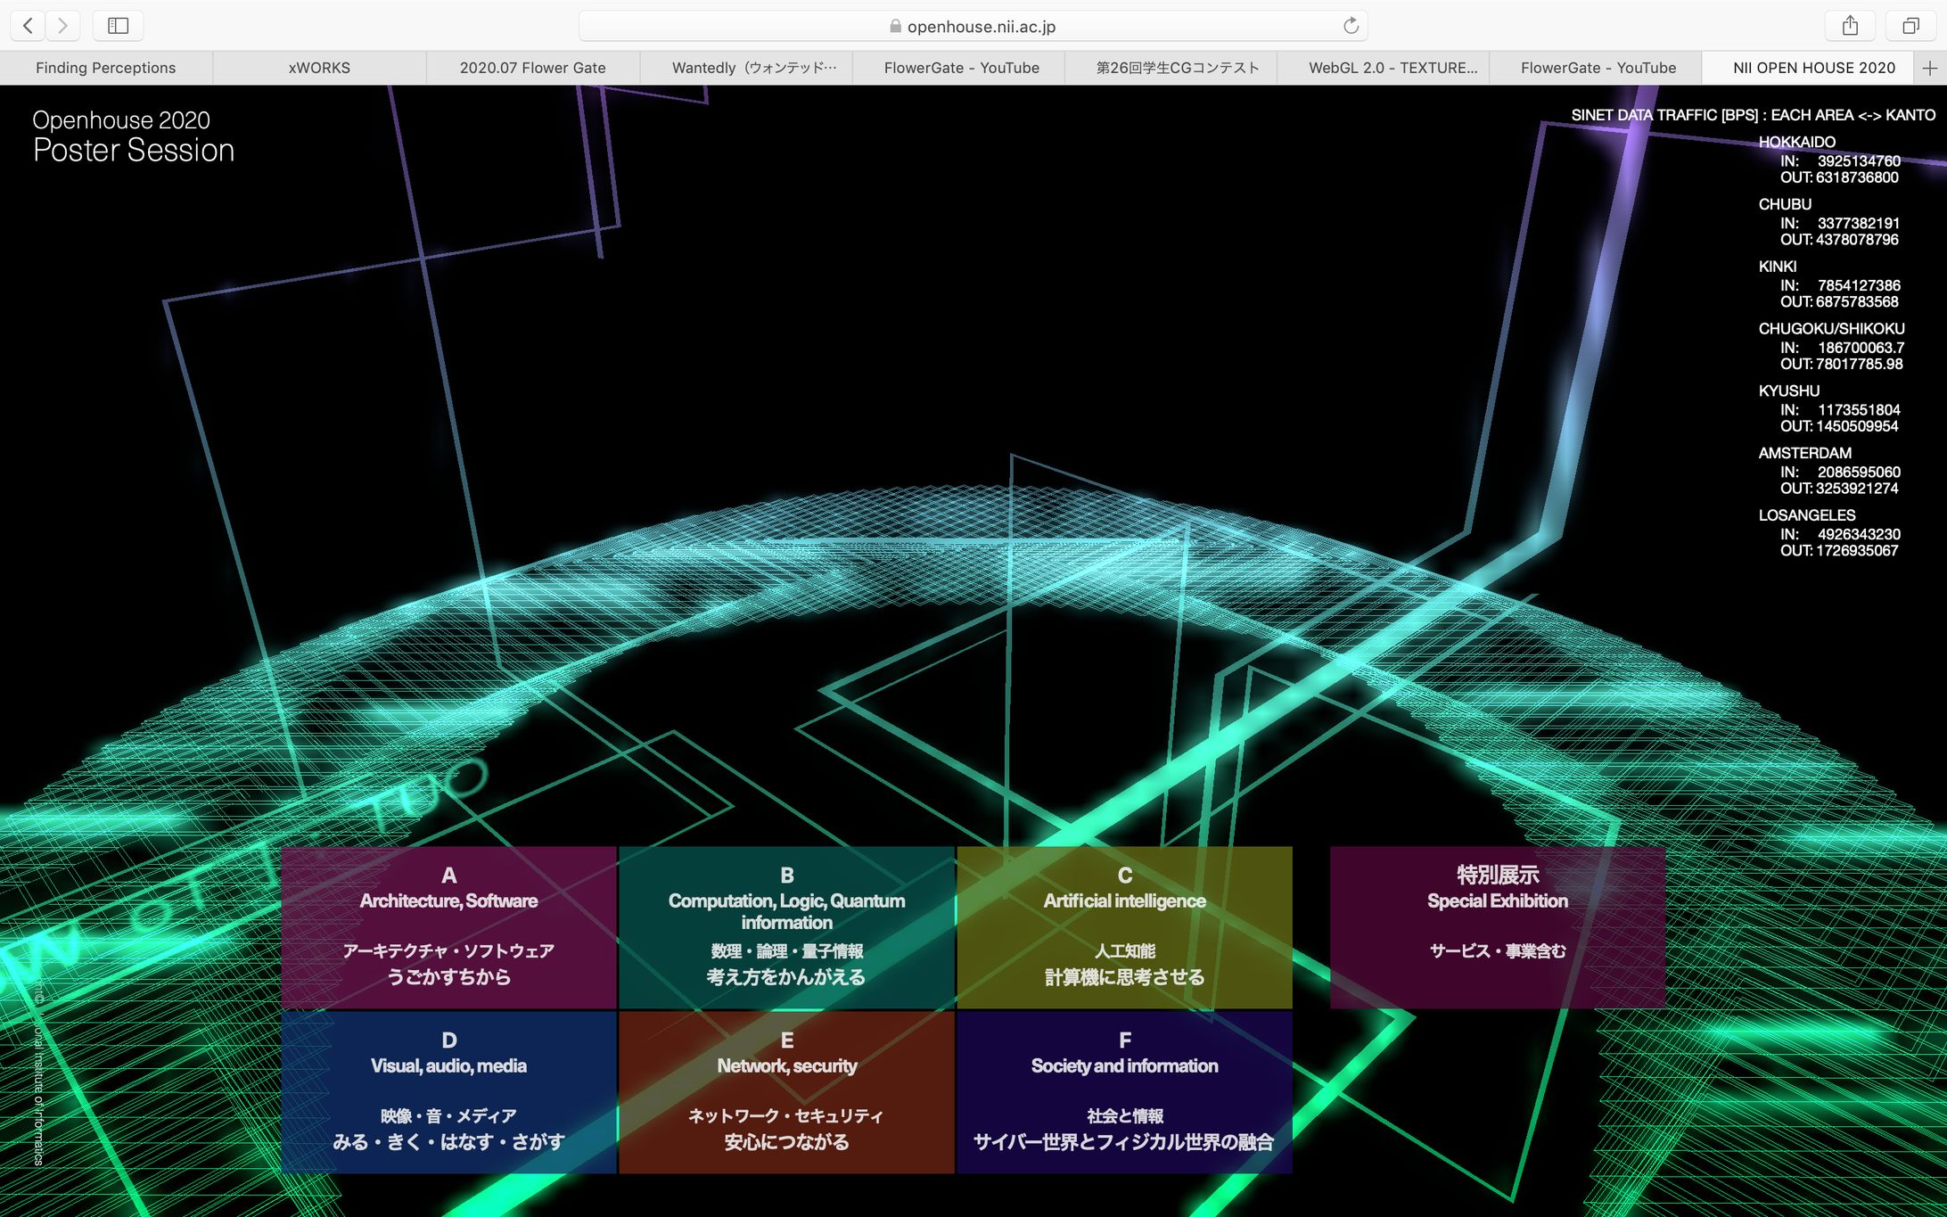
Task: Open the Share menu icon
Action: pos(1850,26)
